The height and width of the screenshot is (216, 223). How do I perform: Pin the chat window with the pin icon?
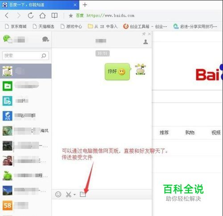144,34
